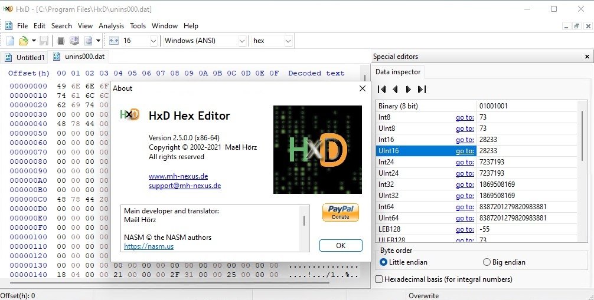
Task: Click the support@mh-nexus.de email link
Action: 184,186
